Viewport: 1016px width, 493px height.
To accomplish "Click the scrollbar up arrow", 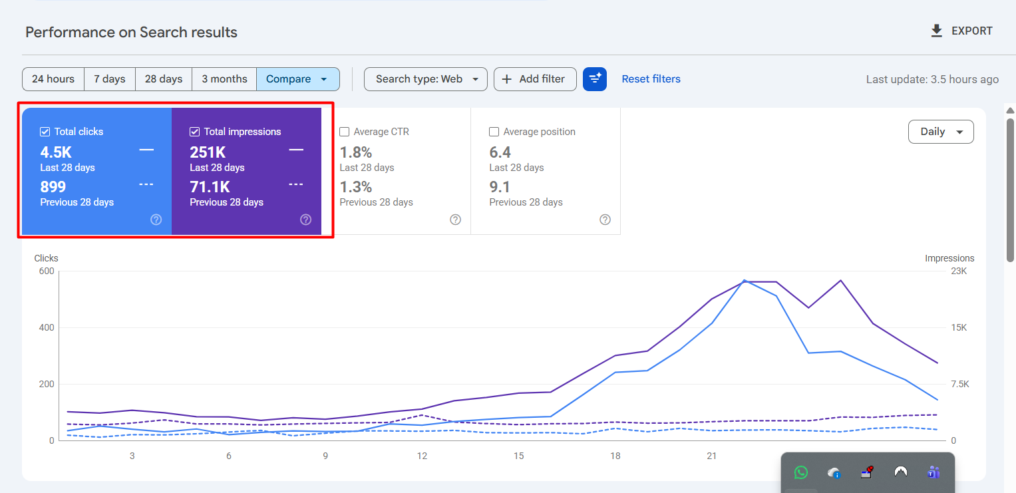I will point(1011,110).
